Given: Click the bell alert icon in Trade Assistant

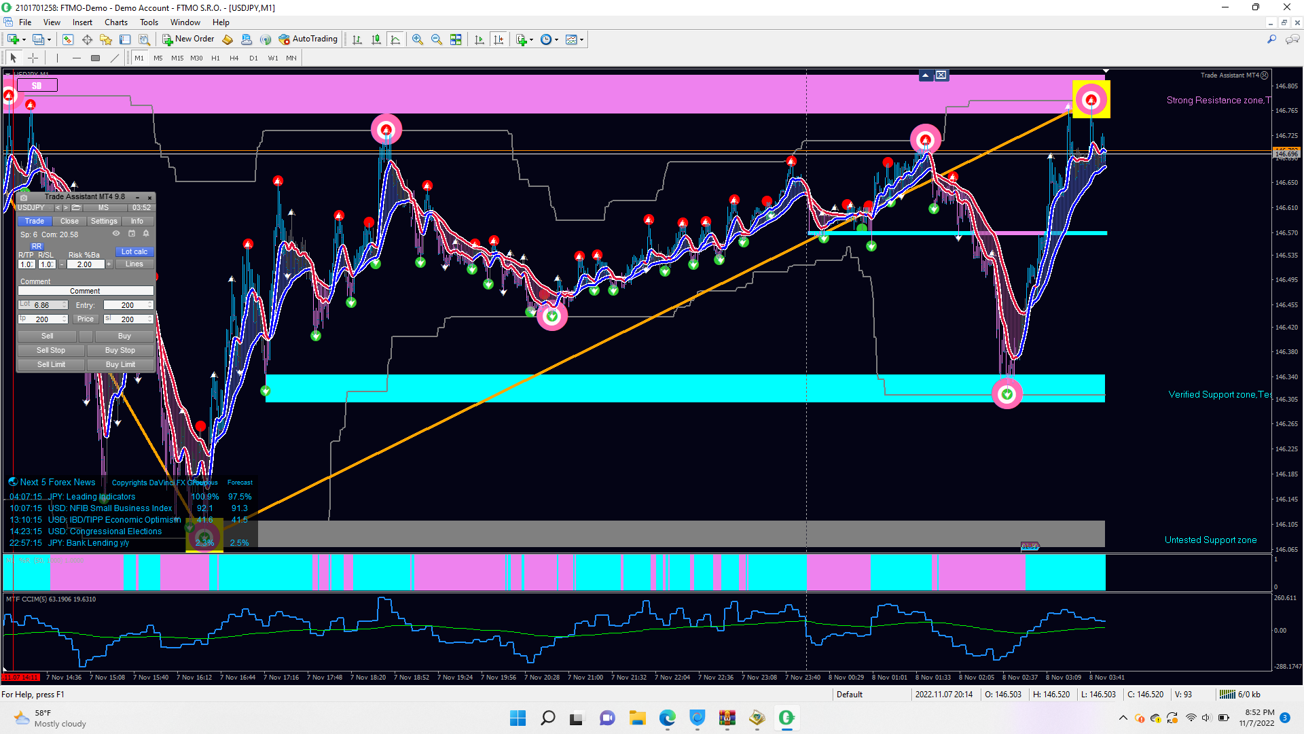Looking at the screenshot, I should coord(146,234).
